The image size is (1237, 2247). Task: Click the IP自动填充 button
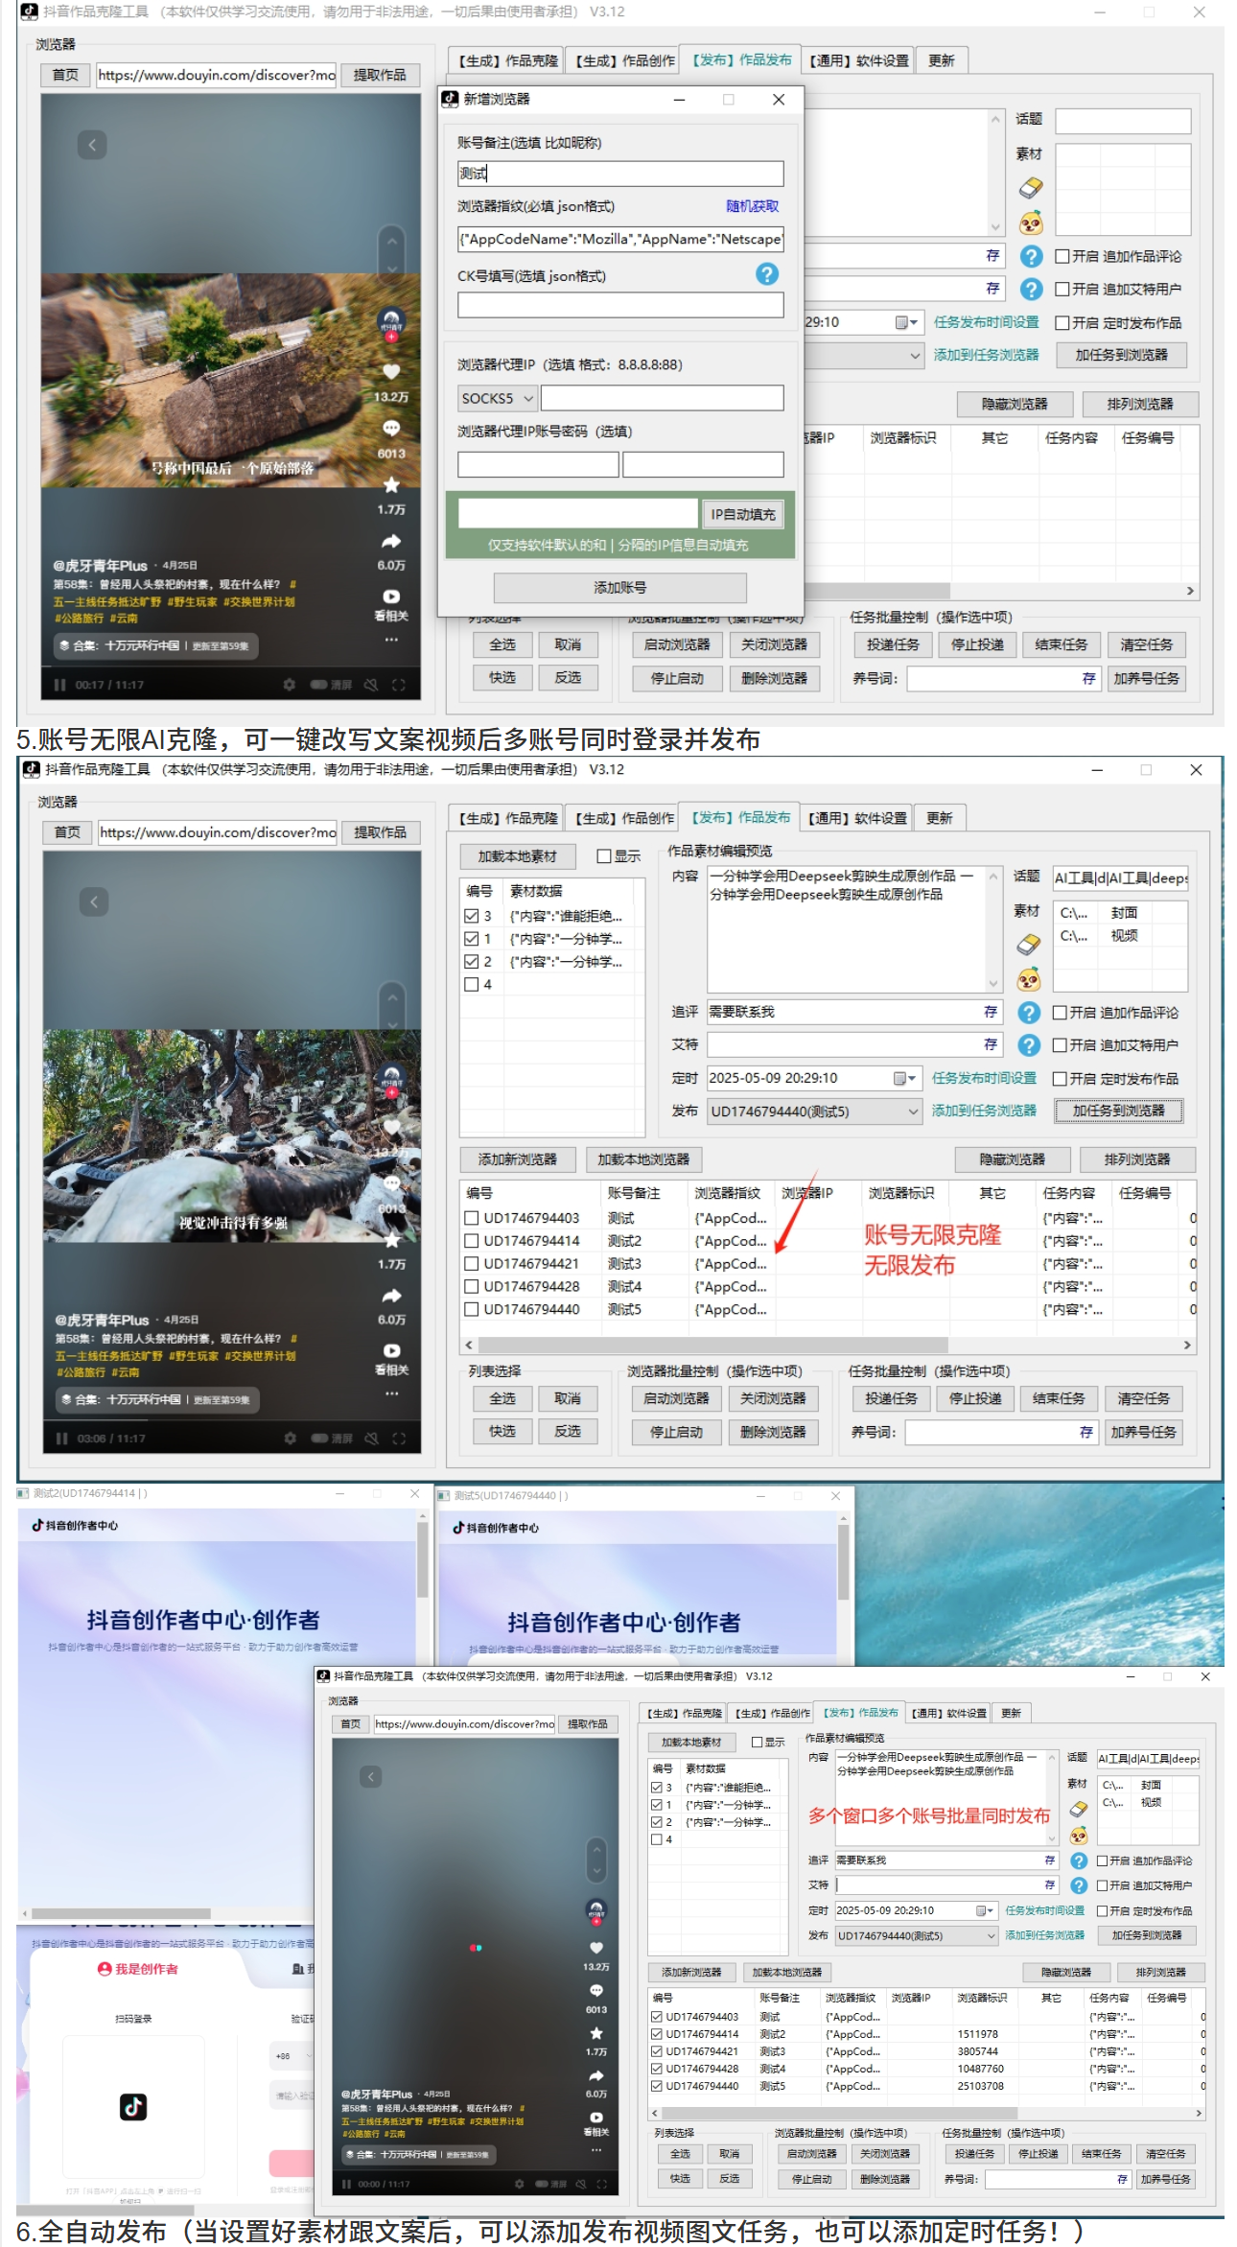click(742, 514)
